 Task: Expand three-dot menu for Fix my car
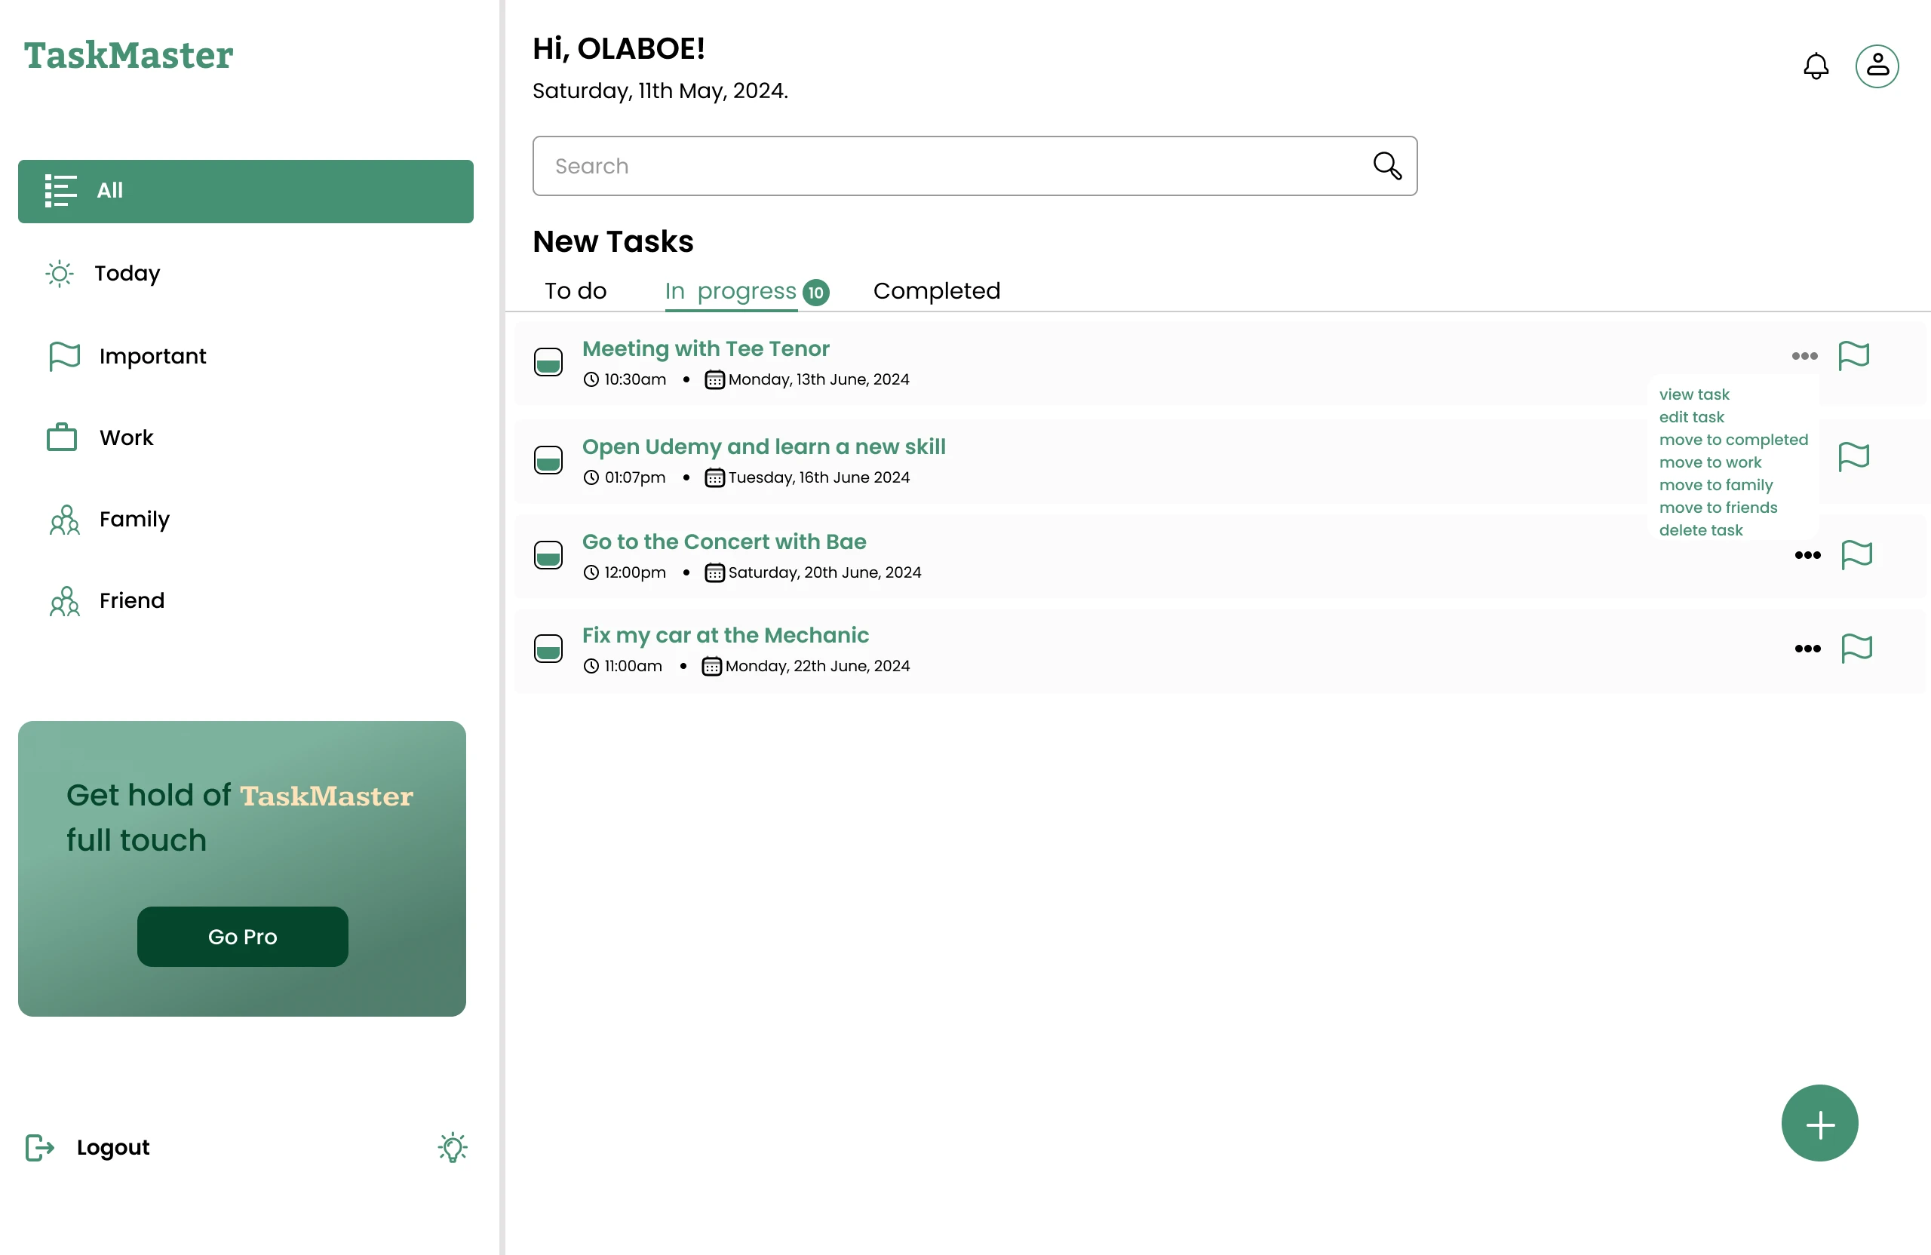1807,648
